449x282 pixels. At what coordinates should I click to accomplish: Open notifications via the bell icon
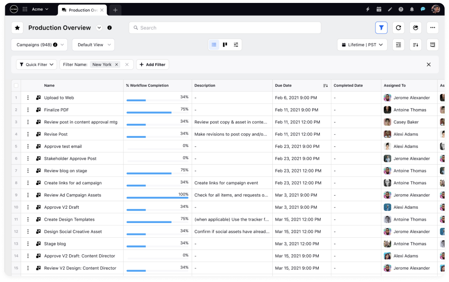click(x=412, y=9)
